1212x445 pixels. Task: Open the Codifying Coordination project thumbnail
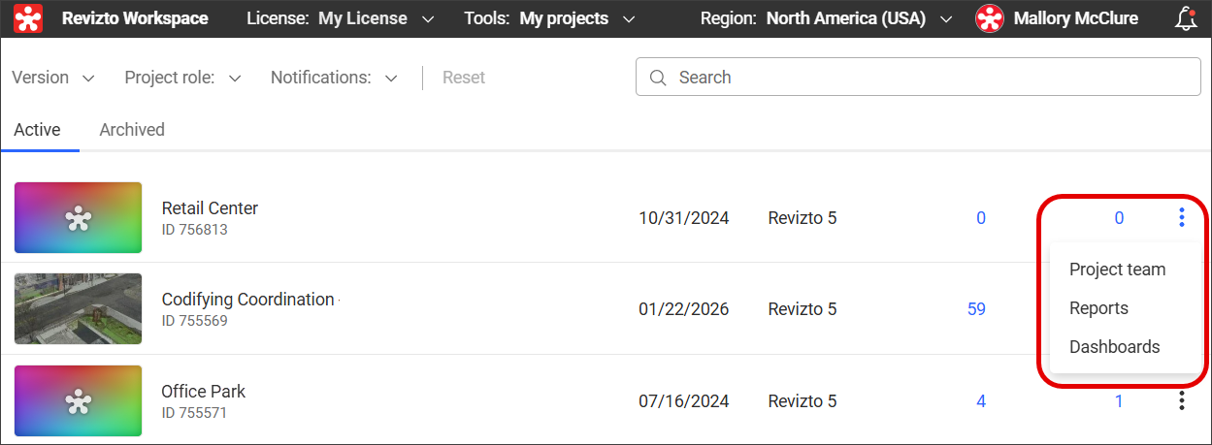pyautogui.click(x=79, y=308)
